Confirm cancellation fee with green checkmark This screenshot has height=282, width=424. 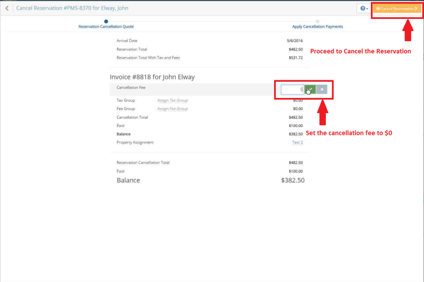point(310,89)
